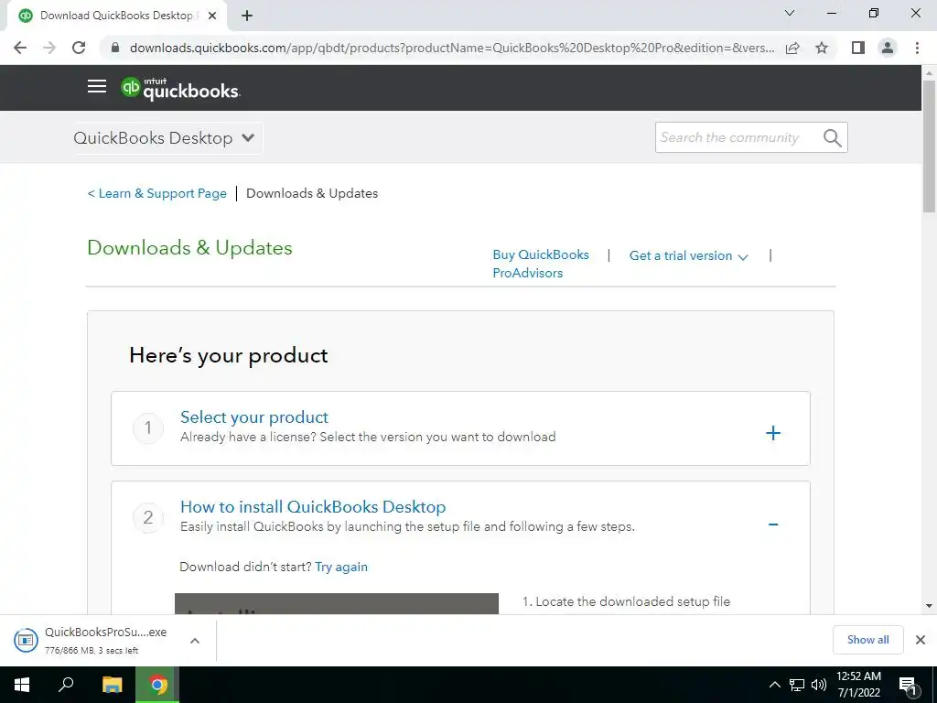Click How to install QuickBooks Desktop heading
The height and width of the screenshot is (703, 937).
pos(313,507)
